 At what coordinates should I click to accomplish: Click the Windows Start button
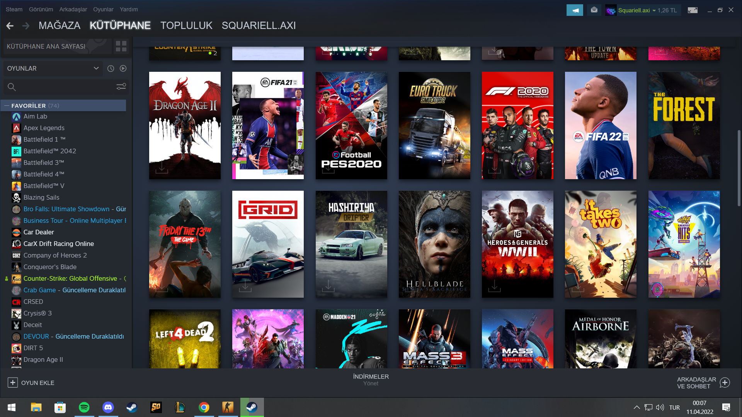click(12, 407)
